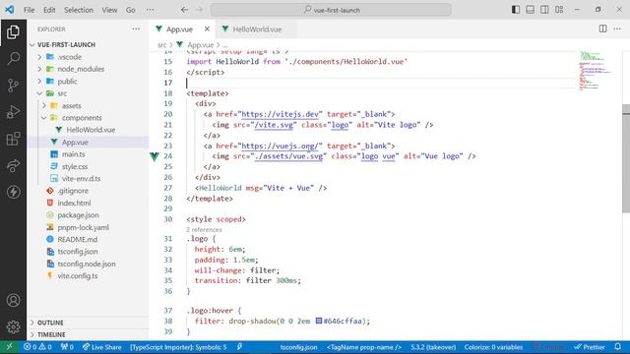The width and height of the screenshot is (630, 354).
Task: Click tsconfig.json in the status bar
Action: point(299,347)
